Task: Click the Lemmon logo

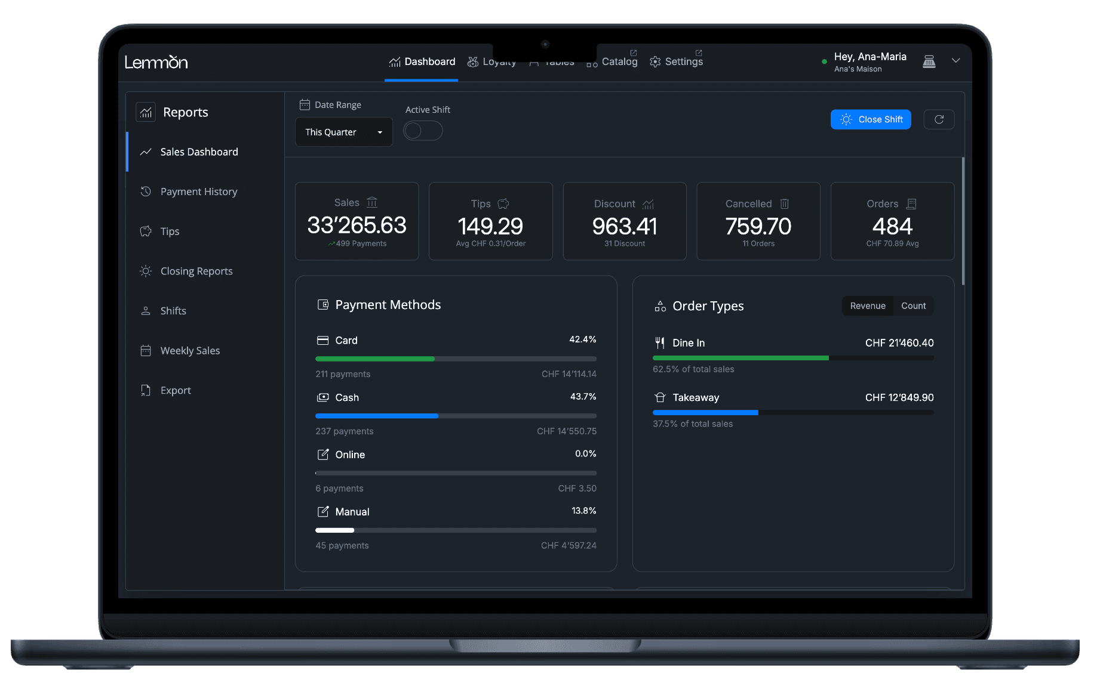Action: [x=156, y=62]
